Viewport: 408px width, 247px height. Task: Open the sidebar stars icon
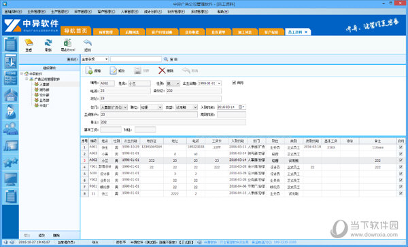[x=11, y=163]
